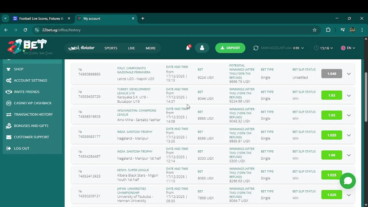Select Lecce U20 - Napoli U20 match text

coord(136,79)
